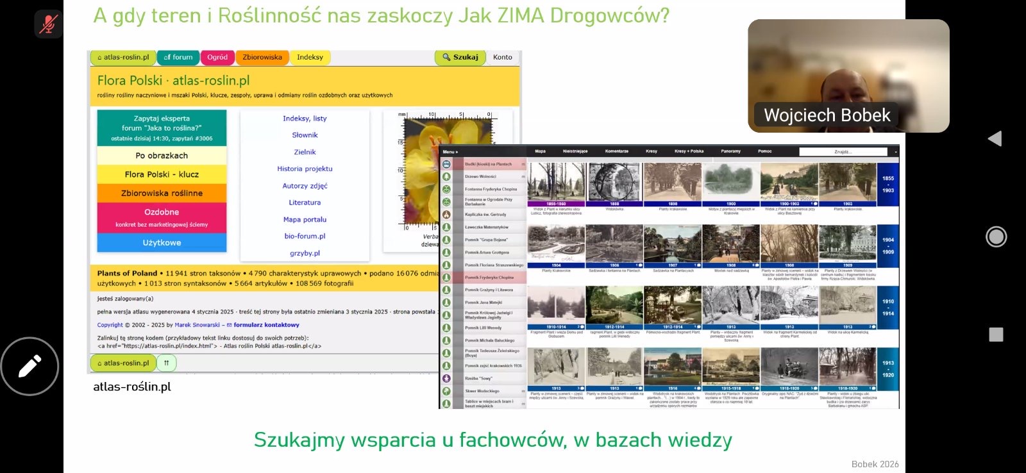1026x473 pixels.
Task: Tap the muted microphone icon
Action: coord(48,24)
